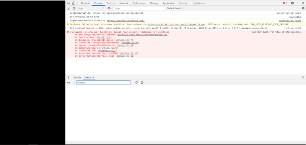Viewport: 306px width, 145px height.
Task: Switch to the Sources tab
Action: pos(111,3)
